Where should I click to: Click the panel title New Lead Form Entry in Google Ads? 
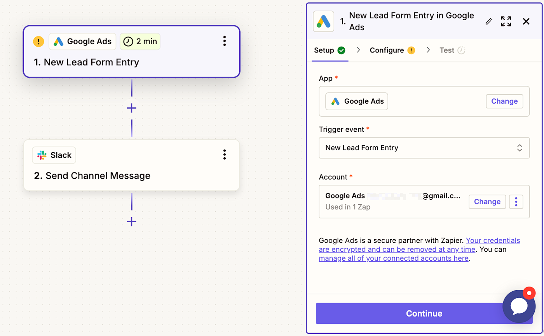tap(411, 21)
